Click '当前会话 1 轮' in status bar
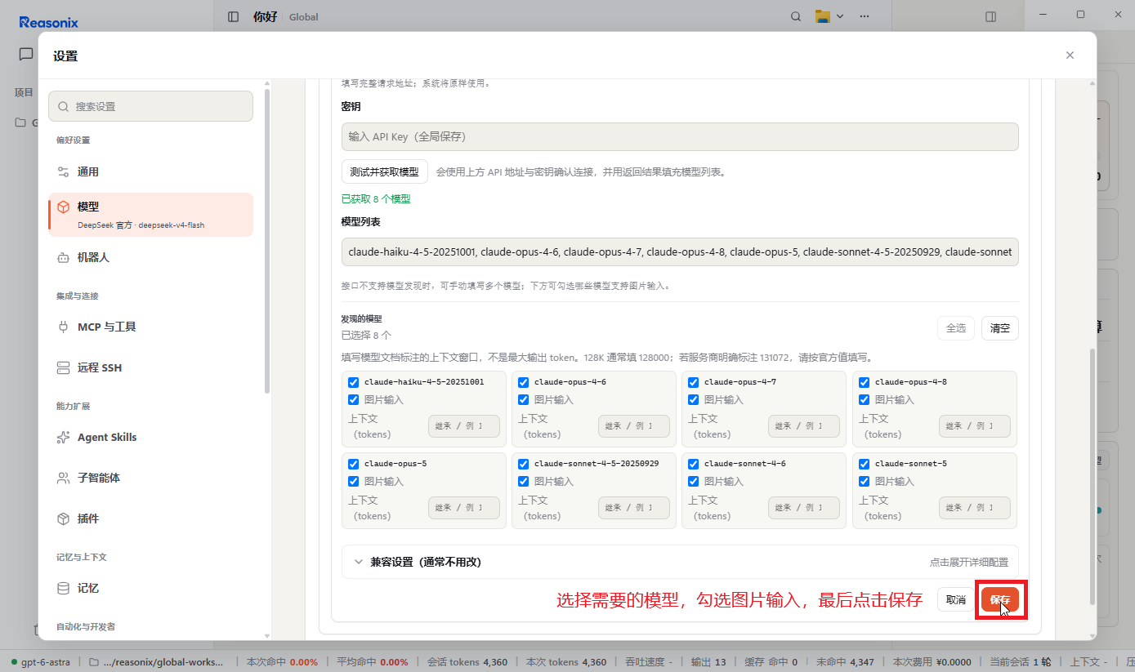 pyautogui.click(x=1021, y=662)
